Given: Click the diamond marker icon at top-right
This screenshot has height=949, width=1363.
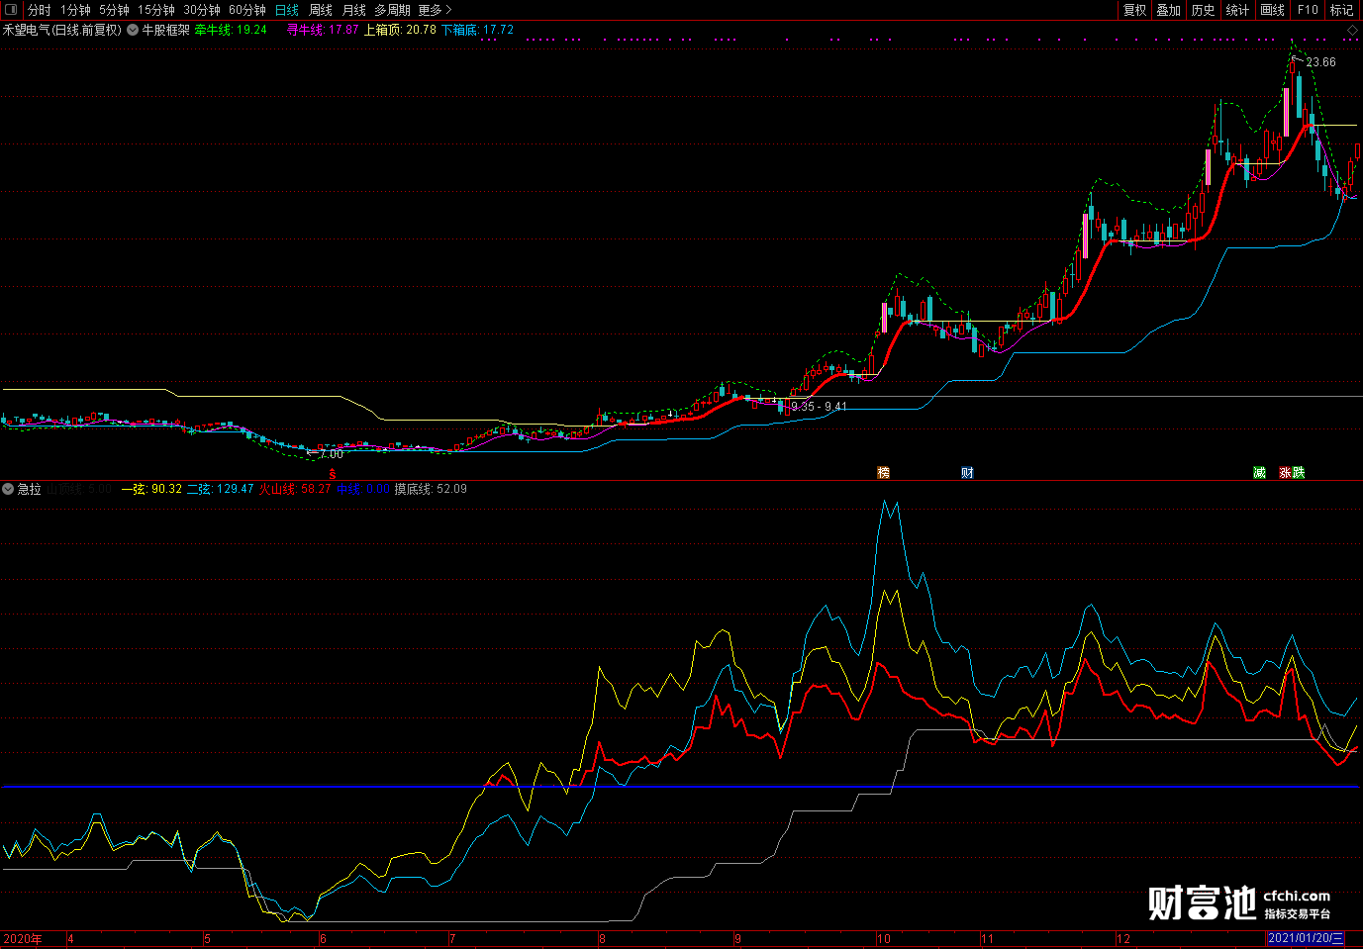Looking at the screenshot, I should tap(1352, 31).
